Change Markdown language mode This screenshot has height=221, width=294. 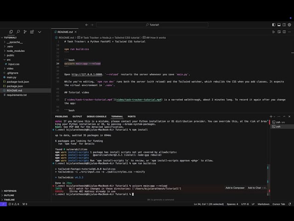[x=263, y=204]
